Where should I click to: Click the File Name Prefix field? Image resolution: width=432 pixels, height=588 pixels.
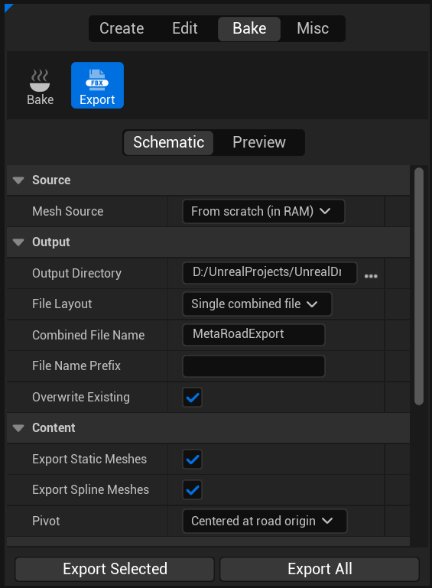pos(254,366)
